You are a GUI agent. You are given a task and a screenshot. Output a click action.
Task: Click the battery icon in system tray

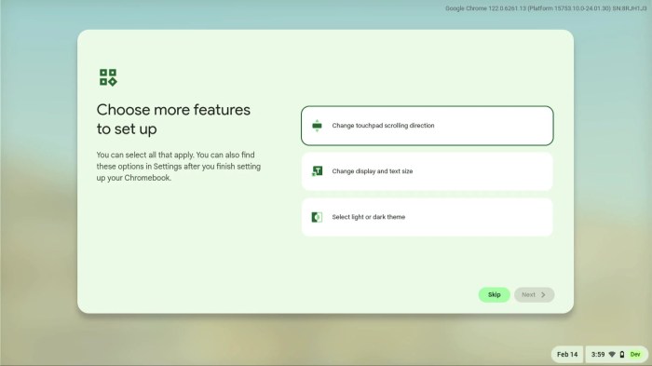coord(622,354)
